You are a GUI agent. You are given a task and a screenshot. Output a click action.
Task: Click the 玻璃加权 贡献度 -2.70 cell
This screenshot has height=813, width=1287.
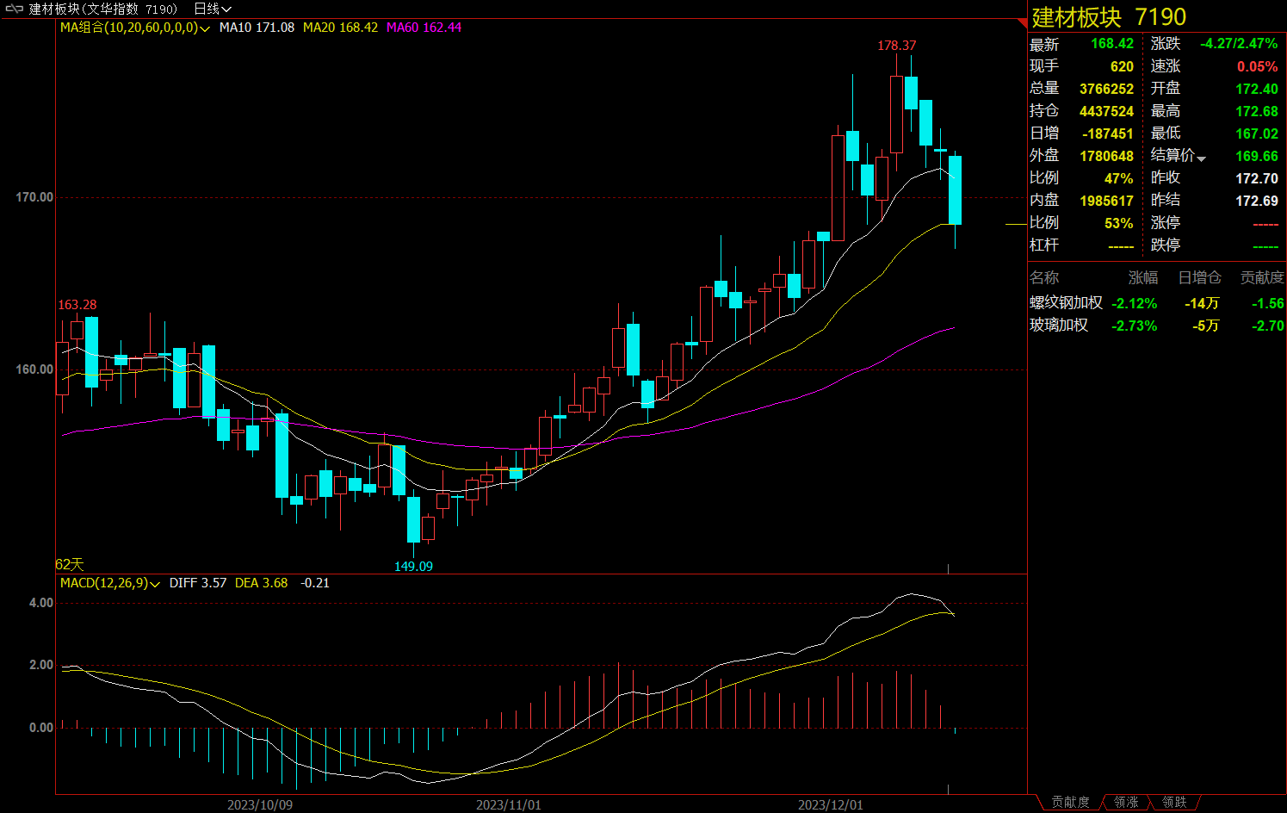pos(1267,326)
